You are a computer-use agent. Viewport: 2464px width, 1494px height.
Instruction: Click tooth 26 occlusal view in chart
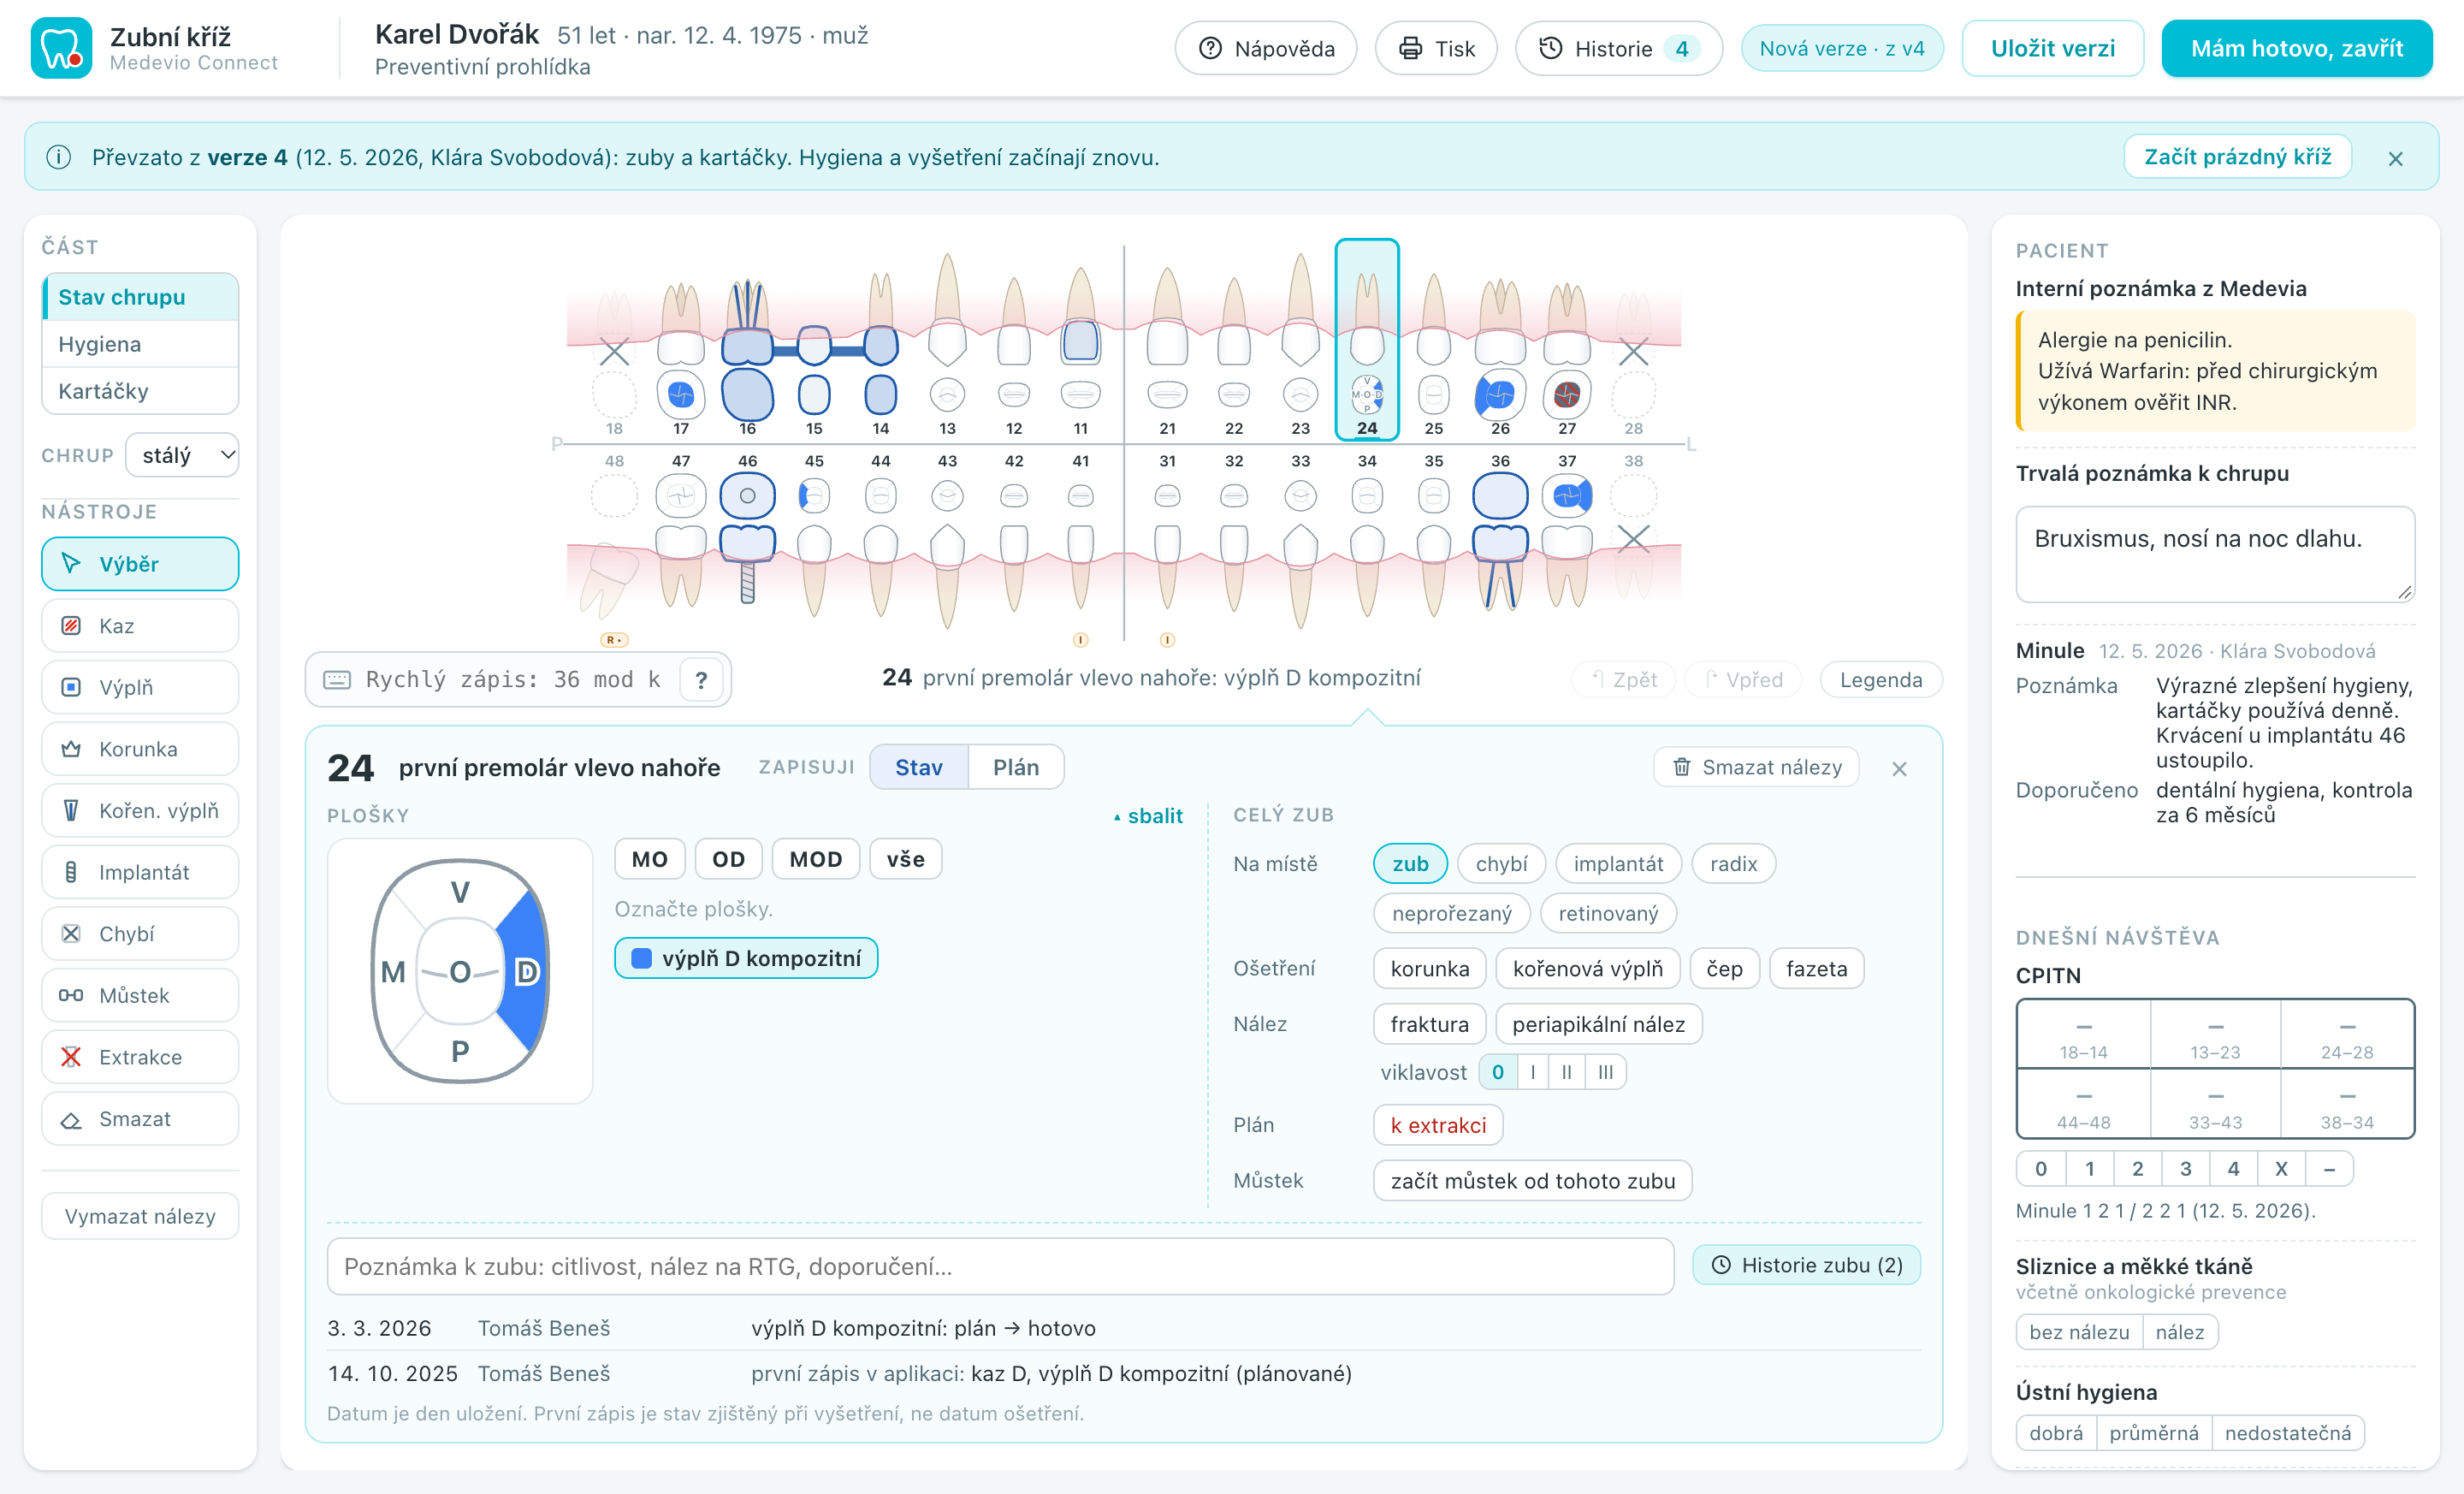pyautogui.click(x=1500, y=395)
